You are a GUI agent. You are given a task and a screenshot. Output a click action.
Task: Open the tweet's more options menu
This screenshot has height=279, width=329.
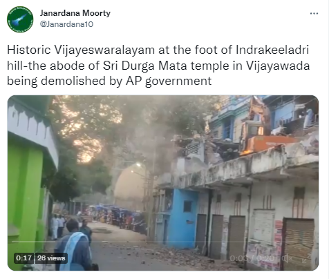314,14
